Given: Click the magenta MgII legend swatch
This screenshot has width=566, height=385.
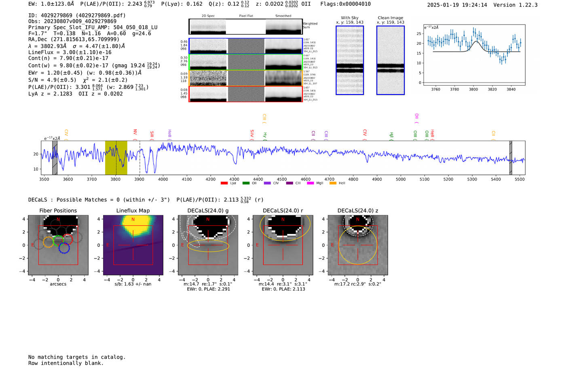Looking at the screenshot, I should point(310,183).
